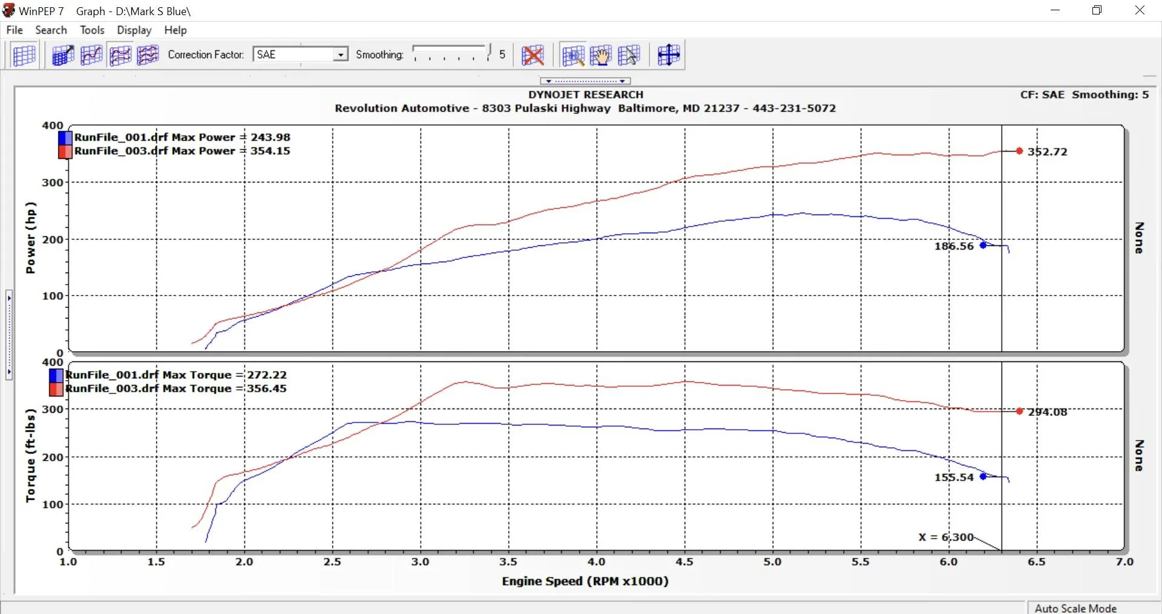This screenshot has width=1162, height=614.
Task: Click the 'Correction Factor:' toolbar label
Action: click(x=206, y=55)
